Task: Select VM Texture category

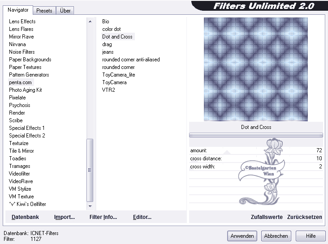Action: [x=21, y=197]
